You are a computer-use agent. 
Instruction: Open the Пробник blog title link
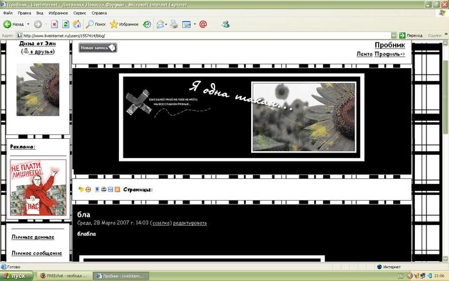click(x=390, y=45)
